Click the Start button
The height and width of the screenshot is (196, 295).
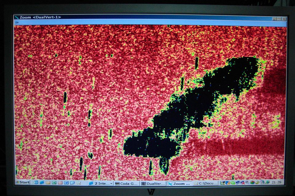click(22, 183)
